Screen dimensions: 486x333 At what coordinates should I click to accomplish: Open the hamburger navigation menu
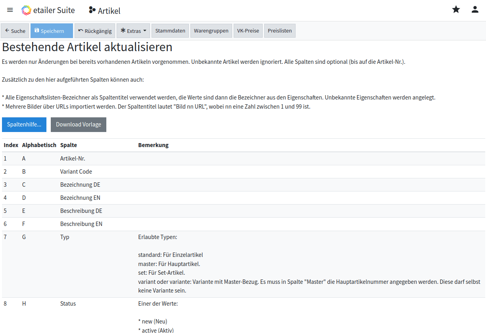10,10
